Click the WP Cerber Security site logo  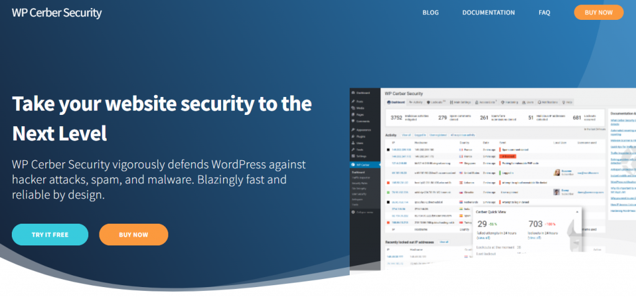[x=57, y=12]
